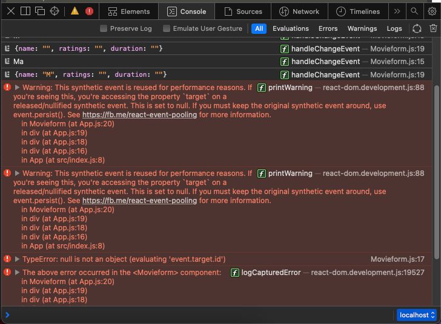Image resolution: width=441 pixels, height=324 pixels.
Task: Filter the console by Evaluations
Action: (x=291, y=28)
